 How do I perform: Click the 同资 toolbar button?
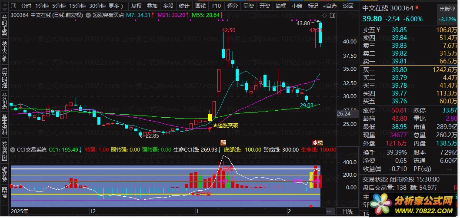[x=249, y=6]
